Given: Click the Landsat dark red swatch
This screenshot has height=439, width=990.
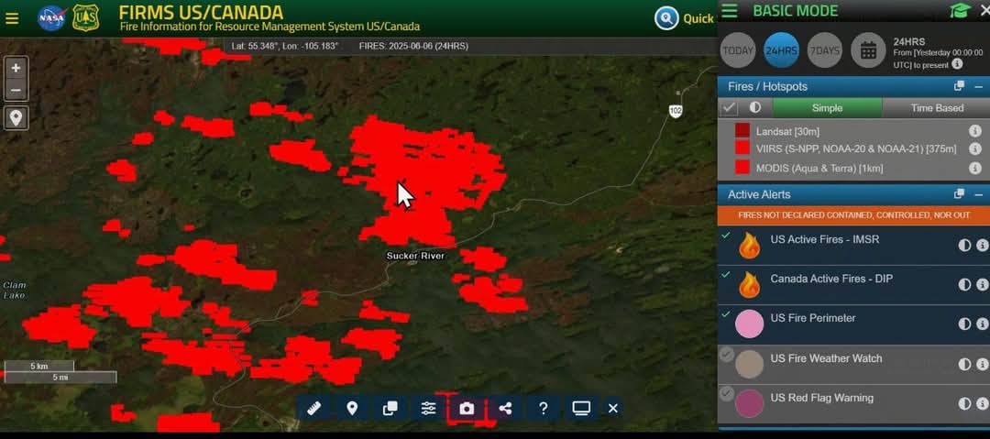Looking at the screenshot, I should click(x=742, y=131).
